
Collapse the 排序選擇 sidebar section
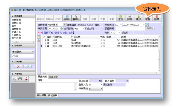13,16
